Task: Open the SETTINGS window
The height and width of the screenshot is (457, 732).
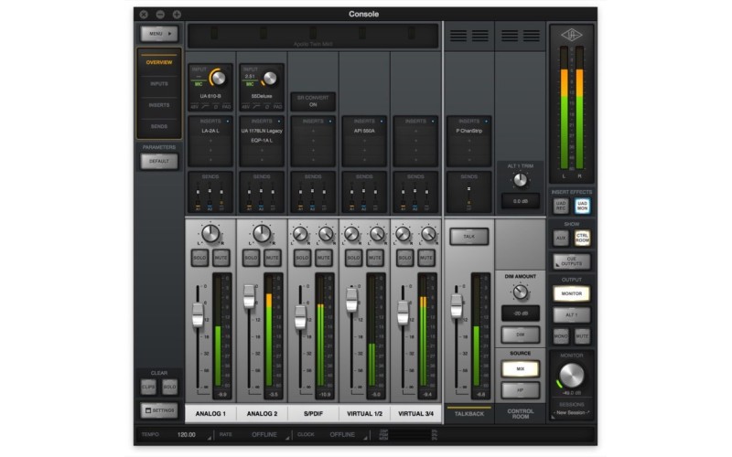Action: (159, 410)
